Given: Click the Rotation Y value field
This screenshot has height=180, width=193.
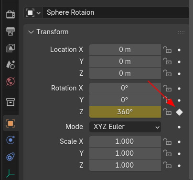Looking at the screenshot, I should point(125,100).
